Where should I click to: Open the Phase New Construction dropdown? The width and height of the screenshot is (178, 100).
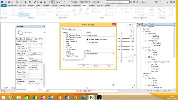(100, 54)
